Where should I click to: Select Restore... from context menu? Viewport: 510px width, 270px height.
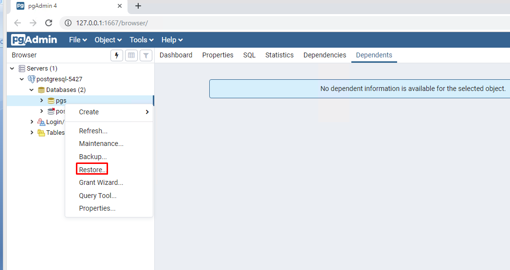[x=92, y=169]
